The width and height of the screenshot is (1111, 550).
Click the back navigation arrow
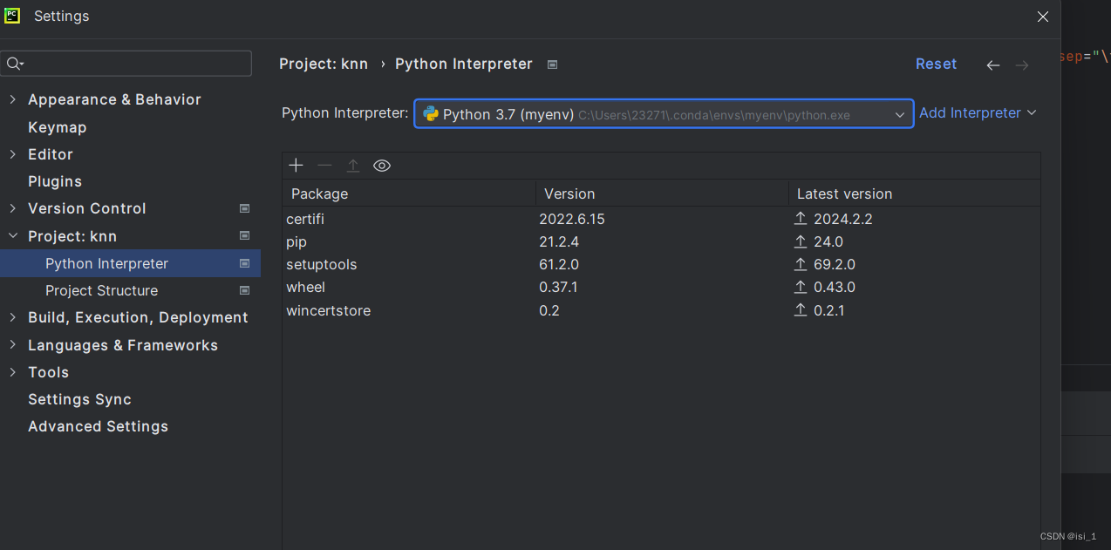point(992,65)
